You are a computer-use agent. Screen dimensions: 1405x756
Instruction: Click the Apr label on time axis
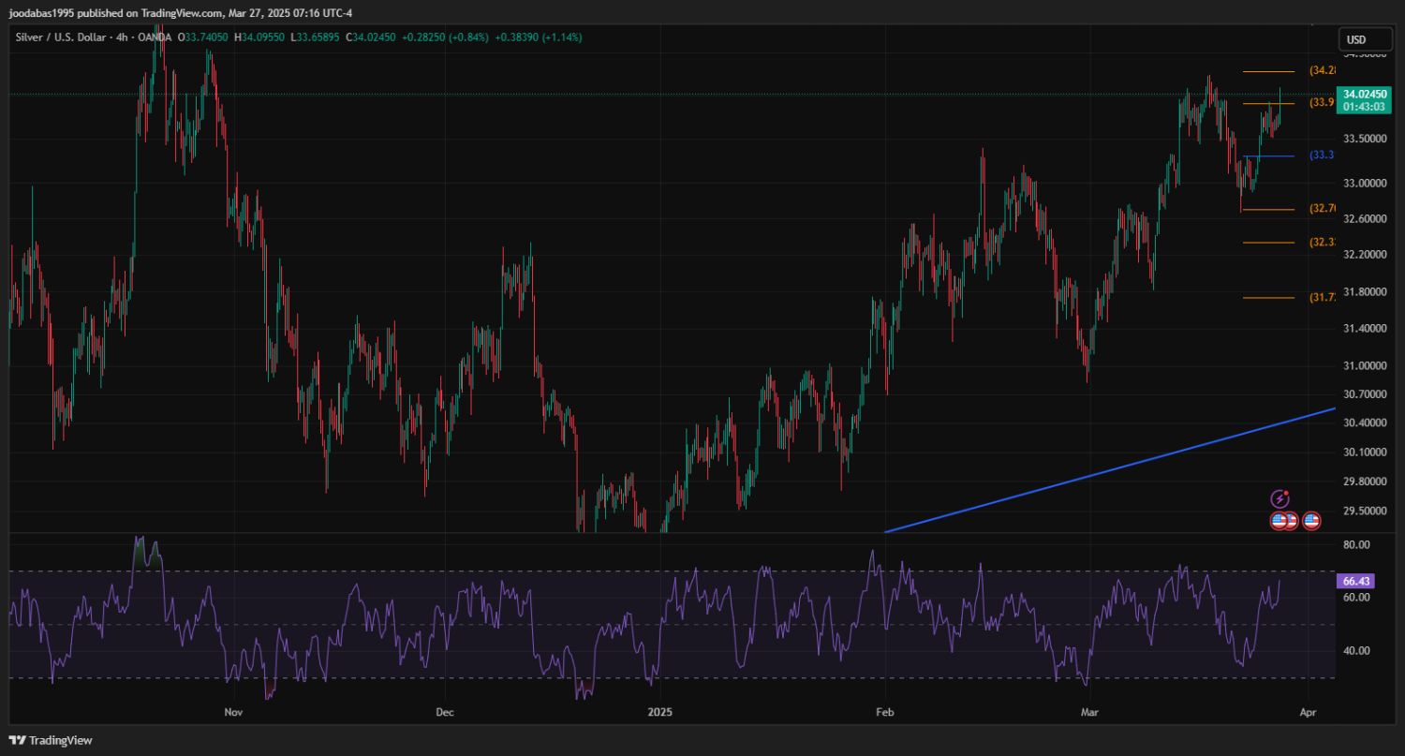pyautogui.click(x=1309, y=712)
